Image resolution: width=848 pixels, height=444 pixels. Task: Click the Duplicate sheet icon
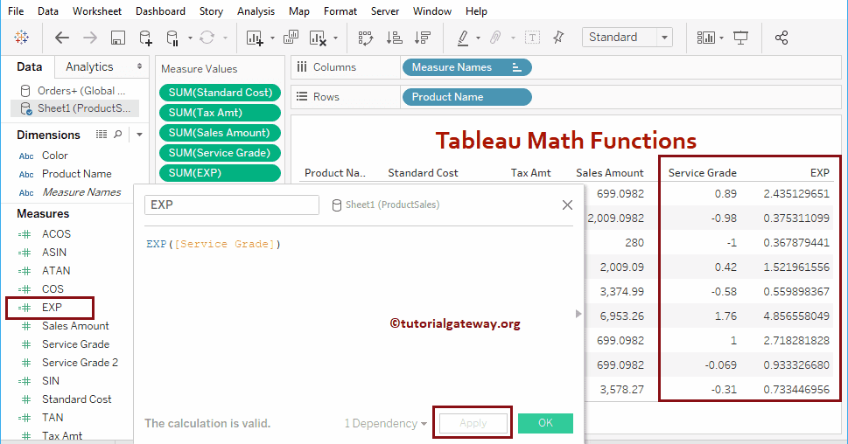(x=291, y=38)
